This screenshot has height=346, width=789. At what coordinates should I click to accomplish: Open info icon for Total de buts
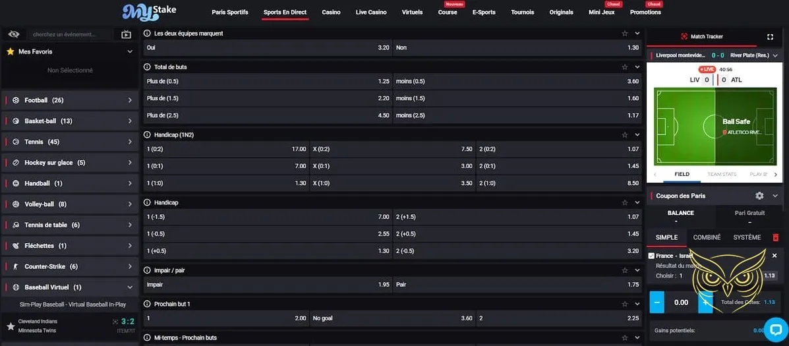pyautogui.click(x=148, y=67)
